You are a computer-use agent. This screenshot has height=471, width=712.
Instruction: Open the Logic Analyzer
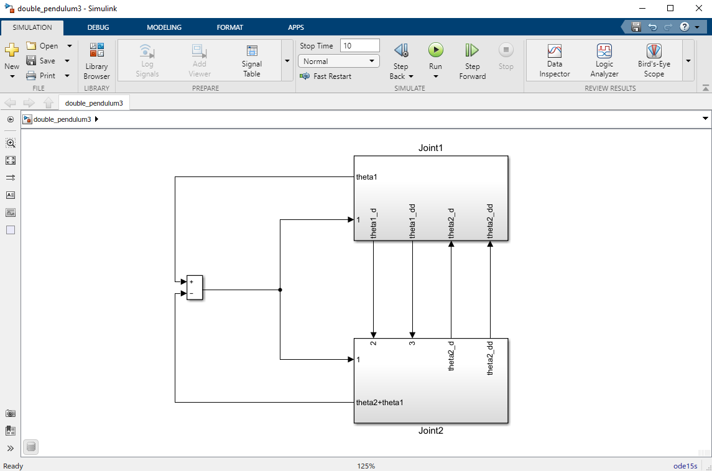coord(604,62)
